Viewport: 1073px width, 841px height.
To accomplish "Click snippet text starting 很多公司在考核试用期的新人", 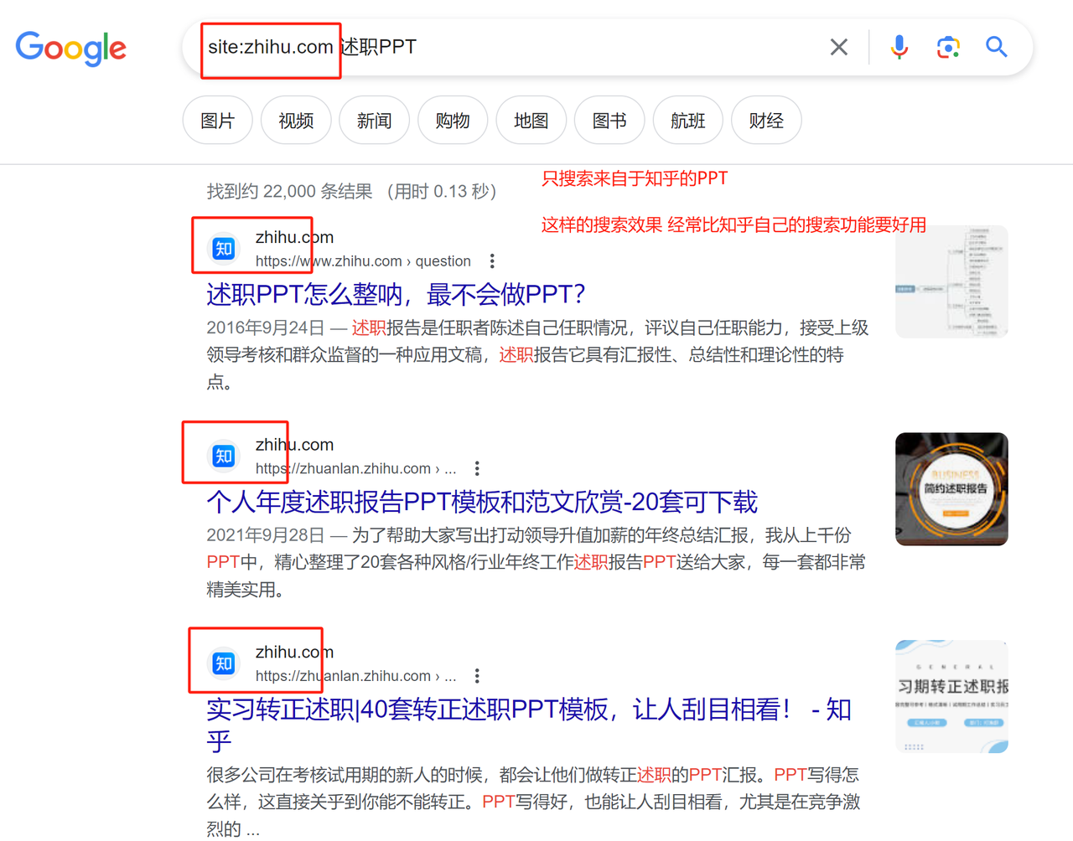I will tap(533, 802).
